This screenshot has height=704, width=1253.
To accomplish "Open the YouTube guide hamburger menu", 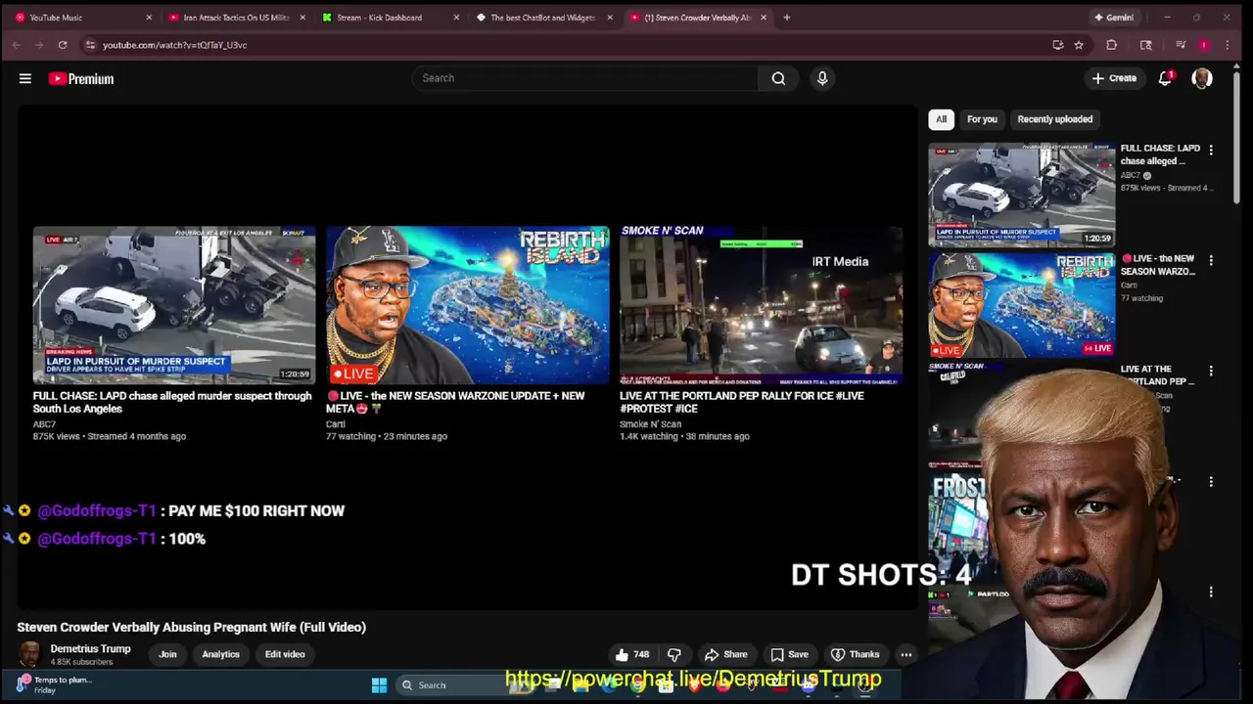I will tap(25, 78).
